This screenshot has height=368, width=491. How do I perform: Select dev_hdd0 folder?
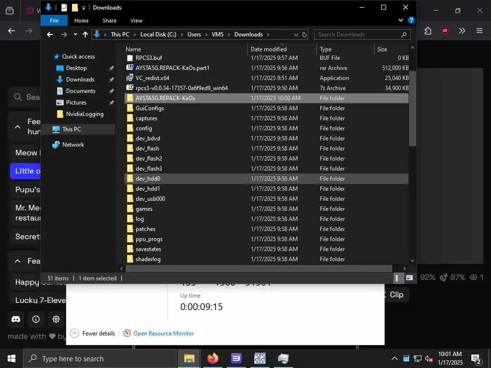point(266,179)
